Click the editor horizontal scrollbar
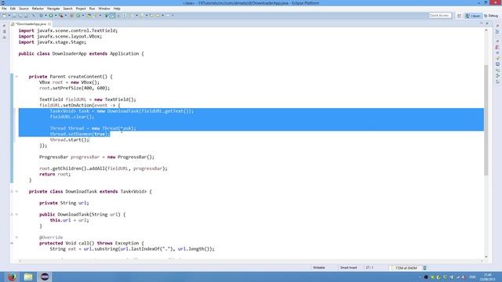 coord(250,260)
